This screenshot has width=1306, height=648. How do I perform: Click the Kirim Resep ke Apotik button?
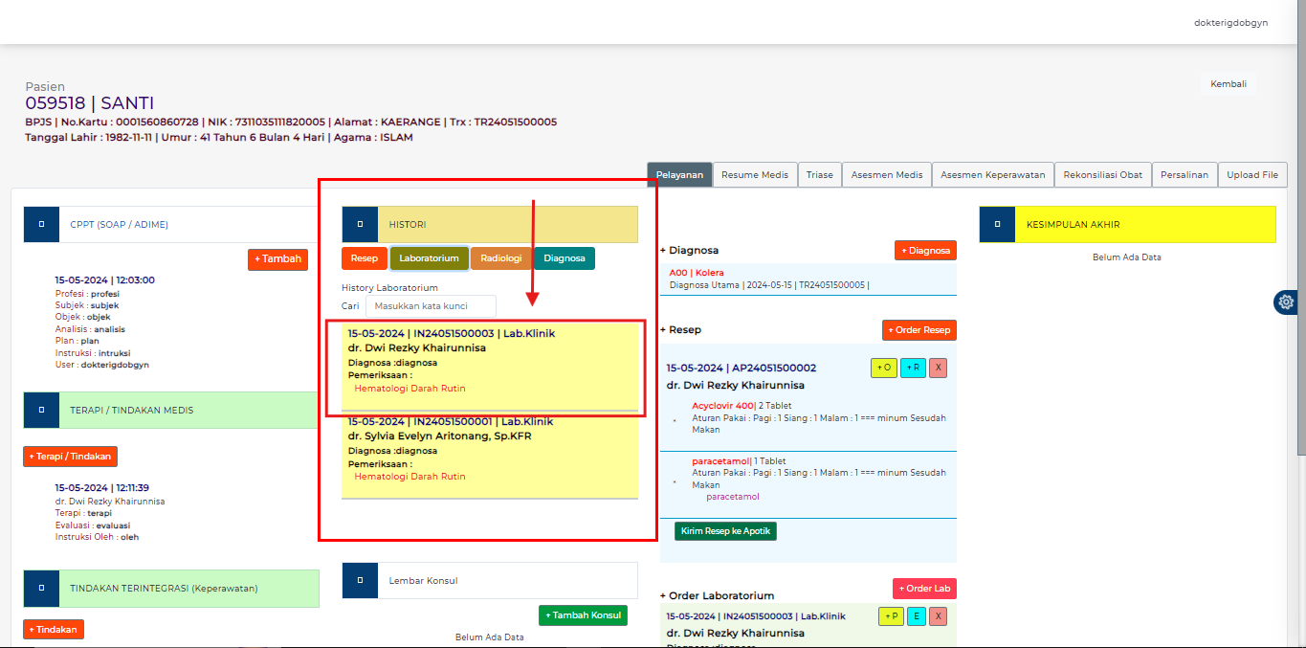(x=724, y=529)
